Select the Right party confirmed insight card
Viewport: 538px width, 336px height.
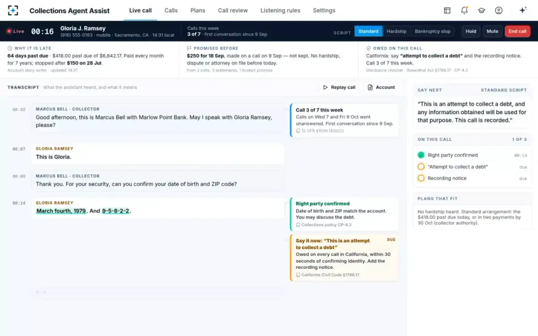344,214
